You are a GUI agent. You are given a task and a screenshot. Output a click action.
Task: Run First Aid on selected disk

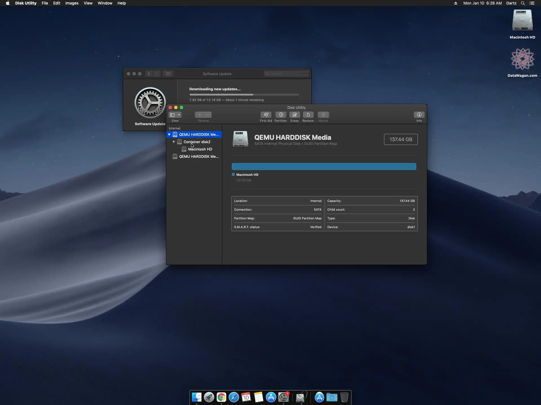266,115
